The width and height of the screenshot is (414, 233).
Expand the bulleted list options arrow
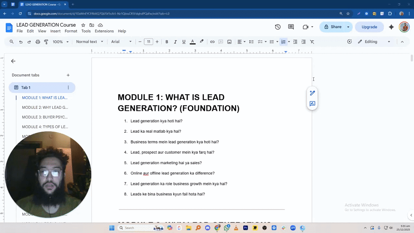(x=277, y=42)
